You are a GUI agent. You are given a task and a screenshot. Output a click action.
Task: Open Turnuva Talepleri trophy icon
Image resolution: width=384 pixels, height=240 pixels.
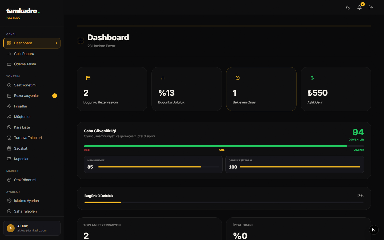click(x=9, y=138)
